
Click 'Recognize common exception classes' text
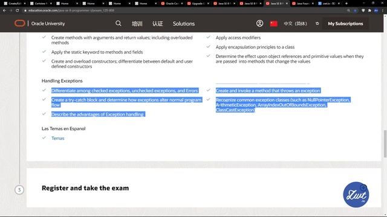[283, 105]
